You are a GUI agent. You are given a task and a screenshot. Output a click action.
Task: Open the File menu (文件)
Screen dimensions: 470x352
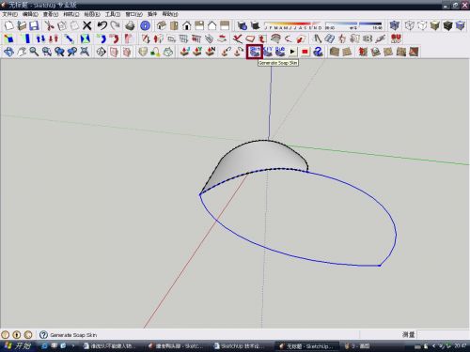pyautogui.click(x=9, y=14)
